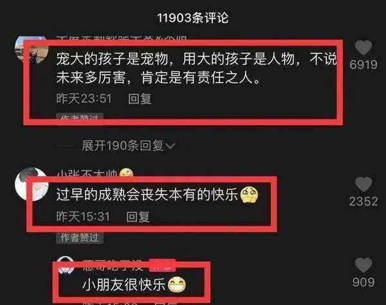Select the comment 过早的成熟会丧失本有的快乐
The height and width of the screenshot is (305, 386).
[x=147, y=195]
